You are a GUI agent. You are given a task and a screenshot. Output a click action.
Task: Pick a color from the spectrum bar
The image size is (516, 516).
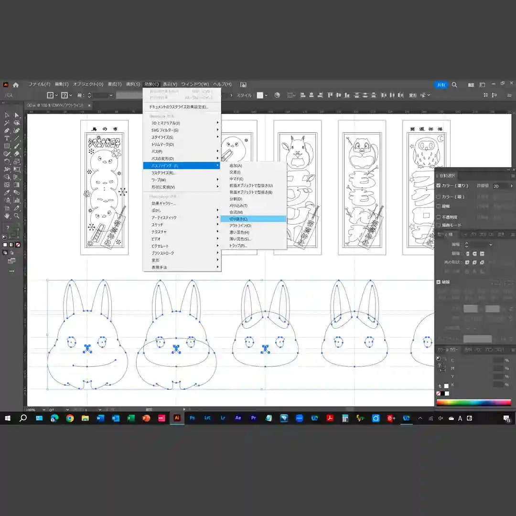point(473,402)
